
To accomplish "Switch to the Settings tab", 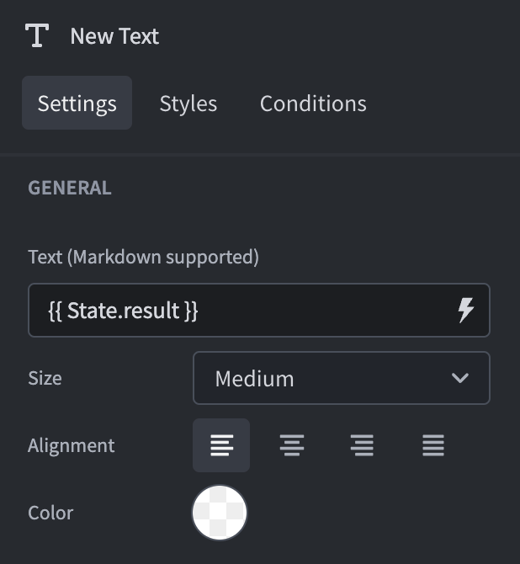I will [77, 104].
